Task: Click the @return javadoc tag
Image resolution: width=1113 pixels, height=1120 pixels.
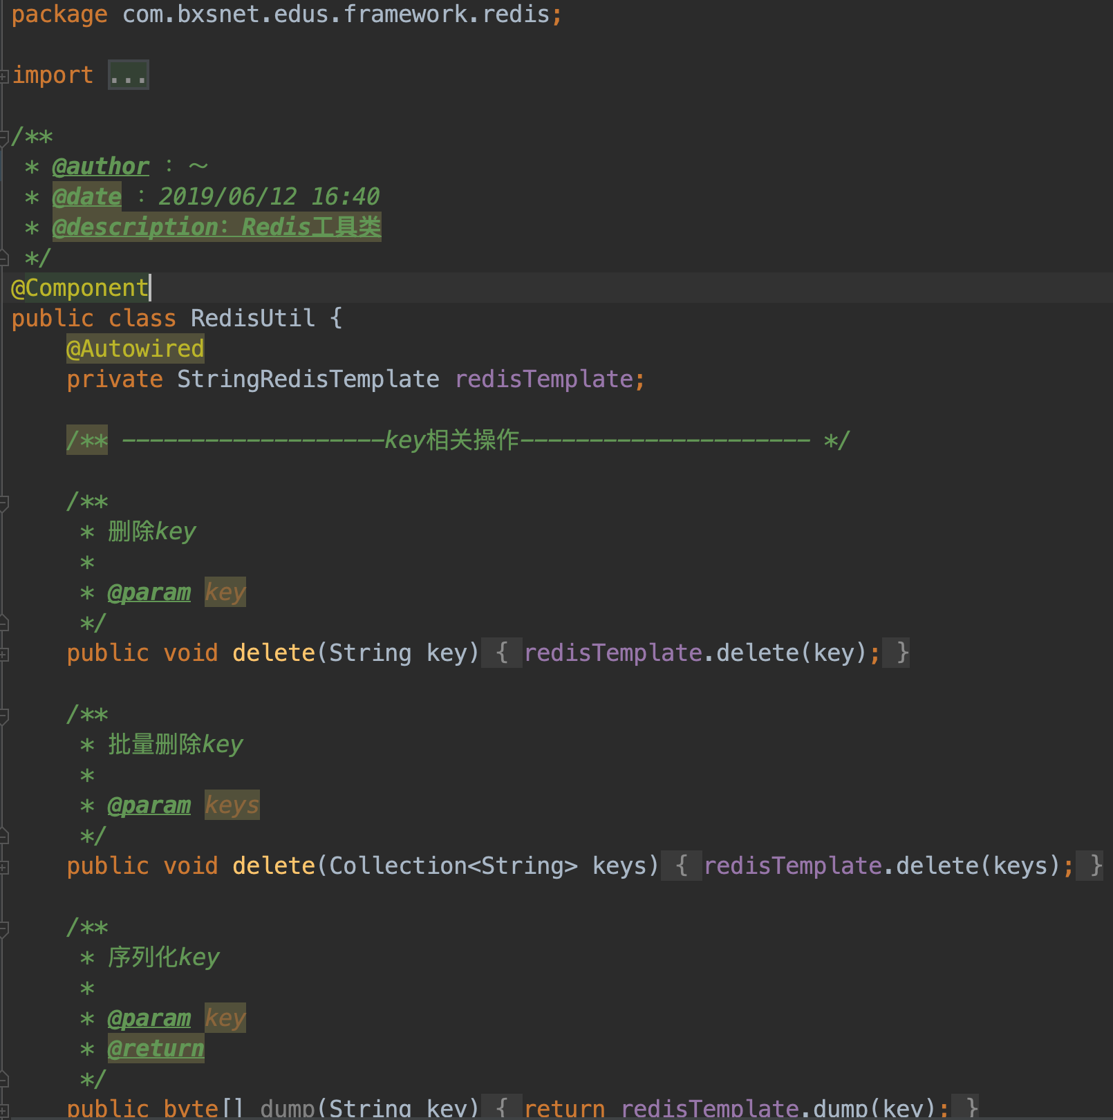Action: (x=156, y=1048)
